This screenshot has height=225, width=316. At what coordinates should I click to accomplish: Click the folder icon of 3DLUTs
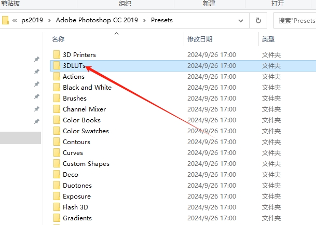[x=57, y=65]
